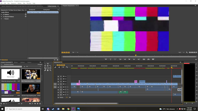Click Mark In in the Program monitor
Screen dimensions: 198x111
click(x=110, y=59)
